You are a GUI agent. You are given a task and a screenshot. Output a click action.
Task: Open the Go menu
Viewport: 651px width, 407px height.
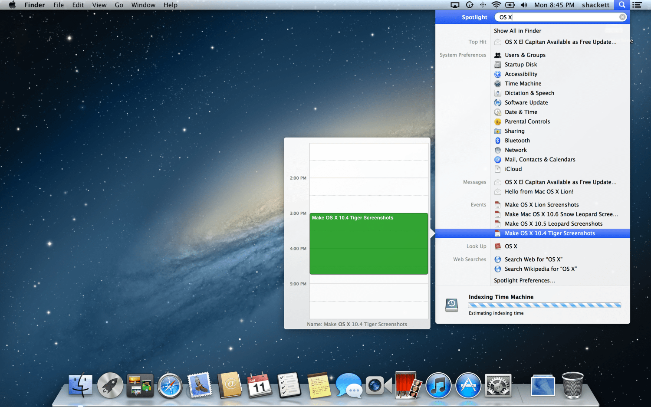(119, 5)
